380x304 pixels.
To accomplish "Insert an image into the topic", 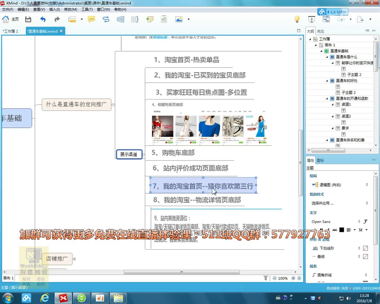I will (179, 19).
